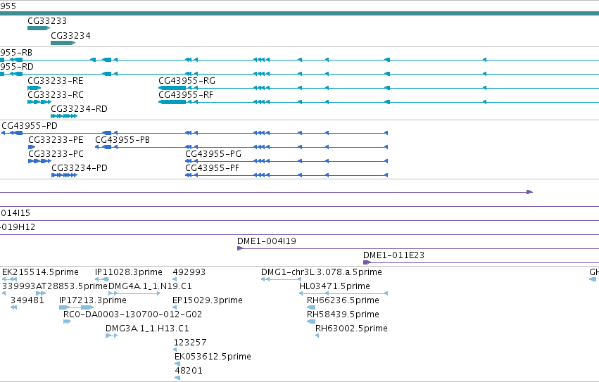Select EST RH63002.5prime
This screenshot has width=599, height=382.
(351, 329)
